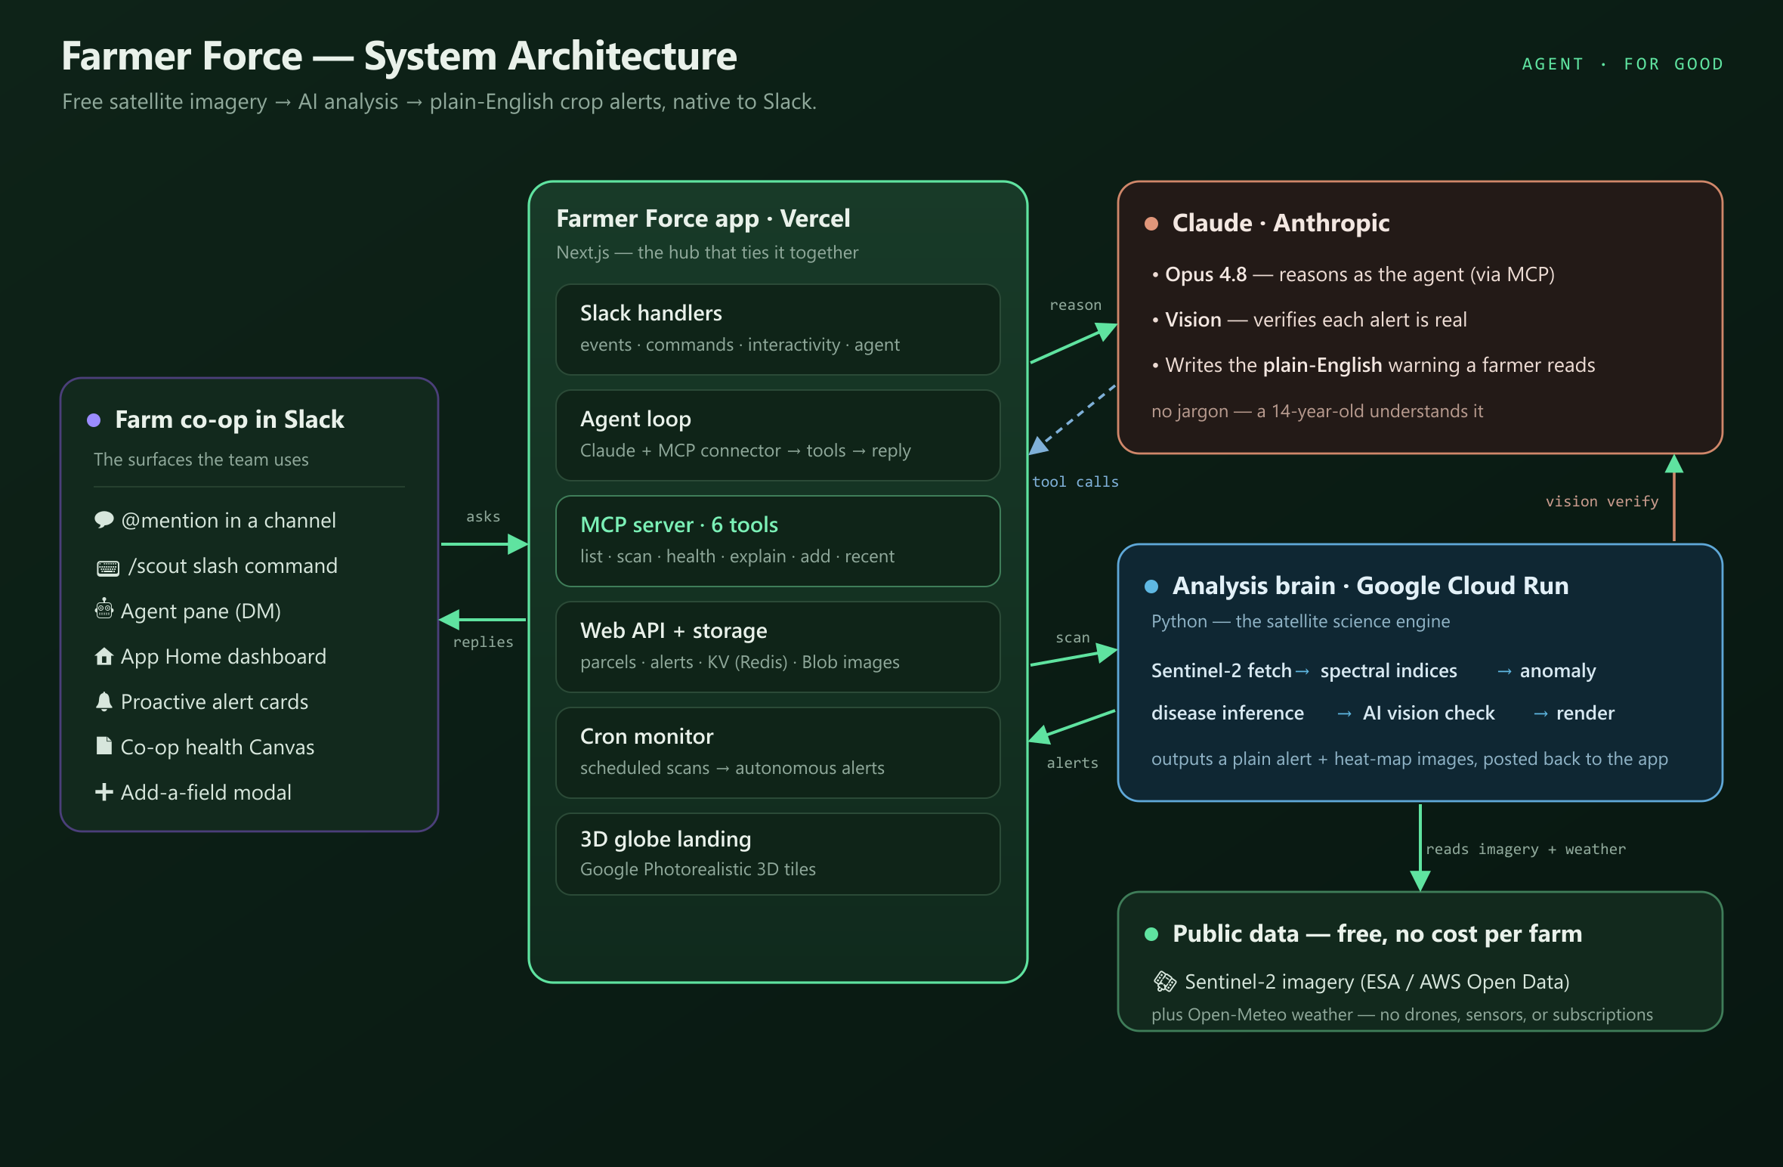Open the 3D globe landing card
The image size is (1783, 1167).
[x=778, y=854]
